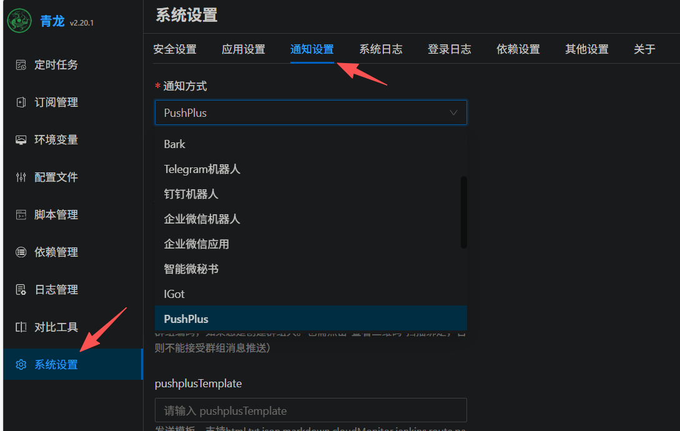Go to the 依赖设置 tab

(x=518, y=49)
